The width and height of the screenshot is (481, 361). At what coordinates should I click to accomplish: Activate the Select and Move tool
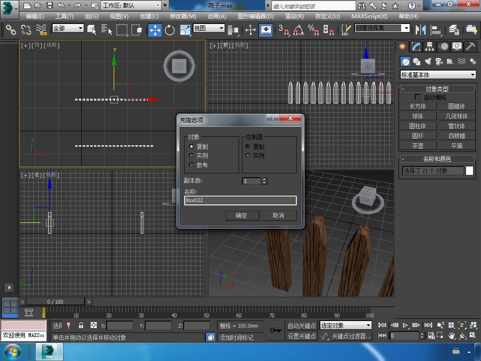coord(155,30)
